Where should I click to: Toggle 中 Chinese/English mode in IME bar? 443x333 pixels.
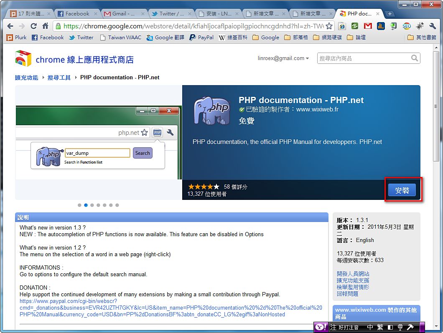click(x=370, y=327)
